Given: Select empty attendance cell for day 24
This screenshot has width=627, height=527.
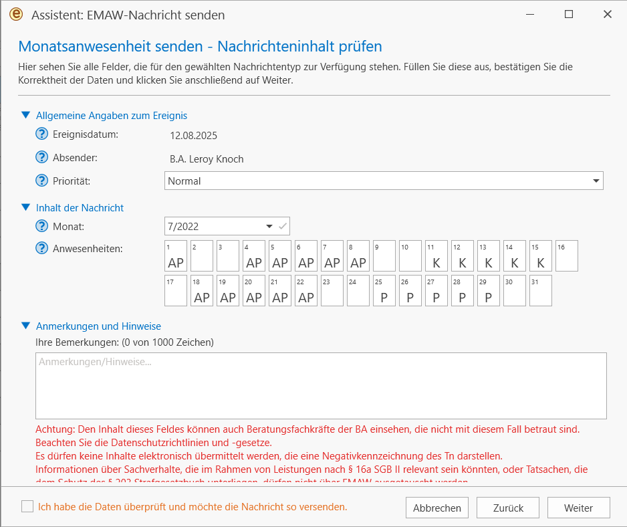Looking at the screenshot, I should click(358, 290).
